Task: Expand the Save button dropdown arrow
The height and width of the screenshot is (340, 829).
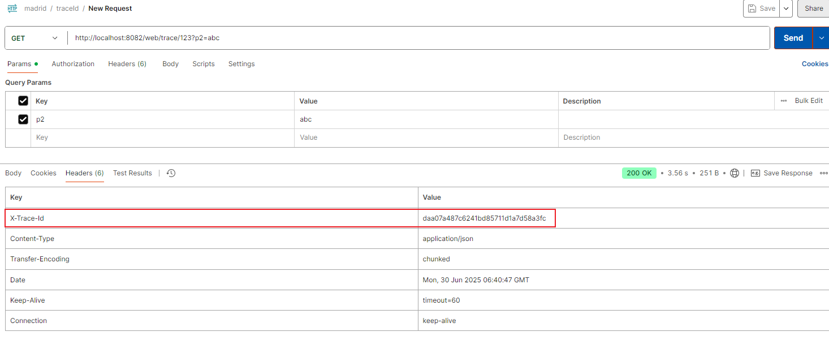Action: pyautogui.click(x=786, y=8)
